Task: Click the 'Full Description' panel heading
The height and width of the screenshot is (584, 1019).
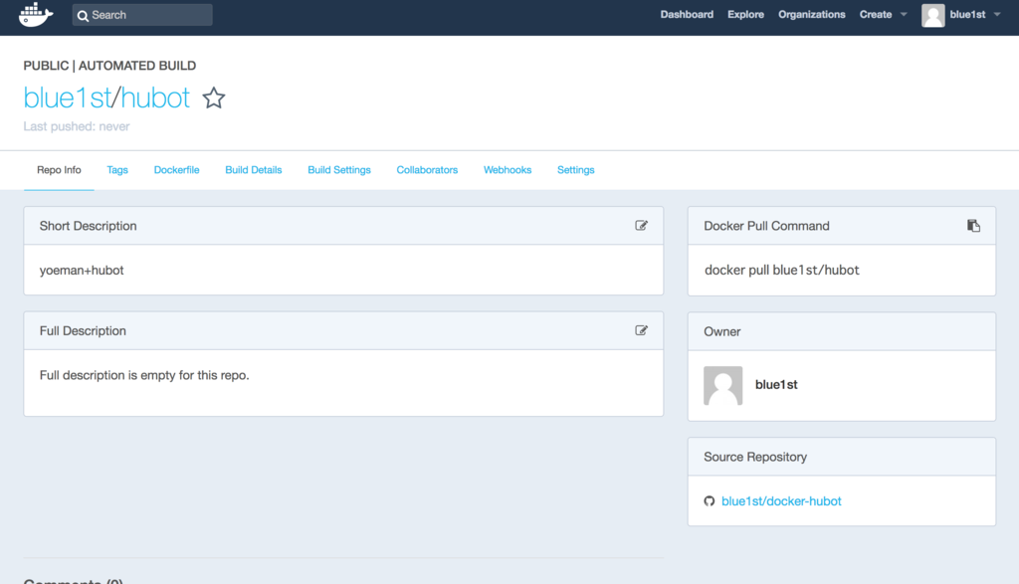Action: click(x=83, y=330)
